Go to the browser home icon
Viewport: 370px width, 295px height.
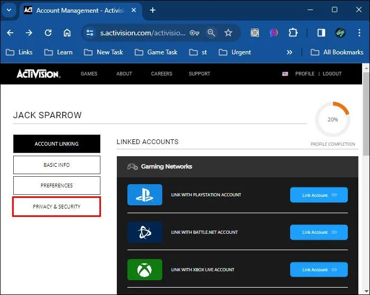click(67, 33)
